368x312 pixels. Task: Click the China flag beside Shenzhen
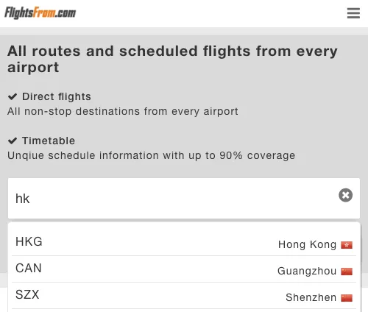click(x=347, y=298)
